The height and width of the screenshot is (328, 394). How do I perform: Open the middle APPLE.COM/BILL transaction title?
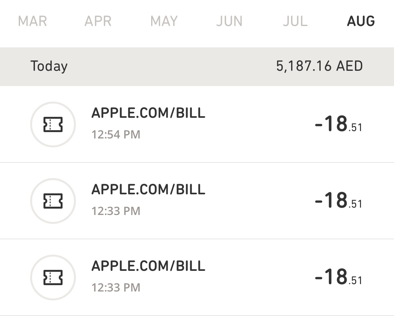coord(148,190)
